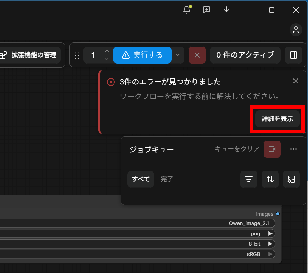
Task: Switch to the すべて tab
Action: (141, 179)
